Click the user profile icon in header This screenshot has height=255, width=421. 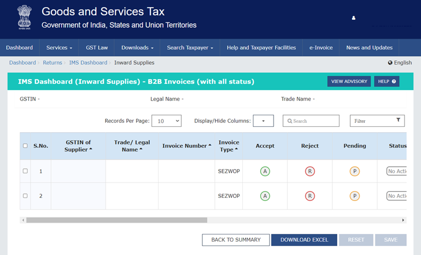[354, 18]
